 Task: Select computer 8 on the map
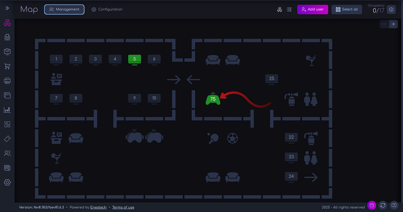[x=76, y=99]
